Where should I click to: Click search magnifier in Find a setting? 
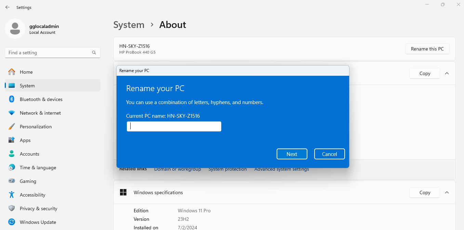(x=94, y=53)
